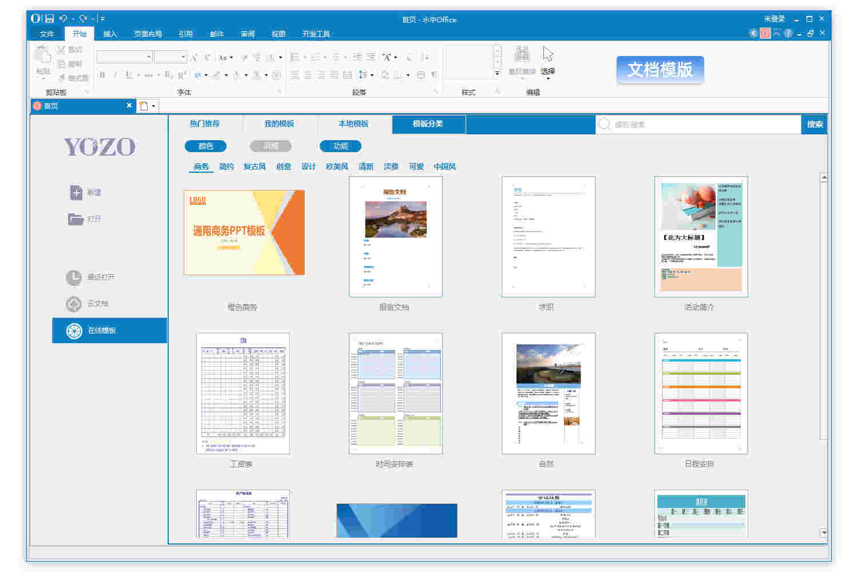Screen dimensions: 858x572
Task: Open the 报告文档 report document template
Action: 395,237
